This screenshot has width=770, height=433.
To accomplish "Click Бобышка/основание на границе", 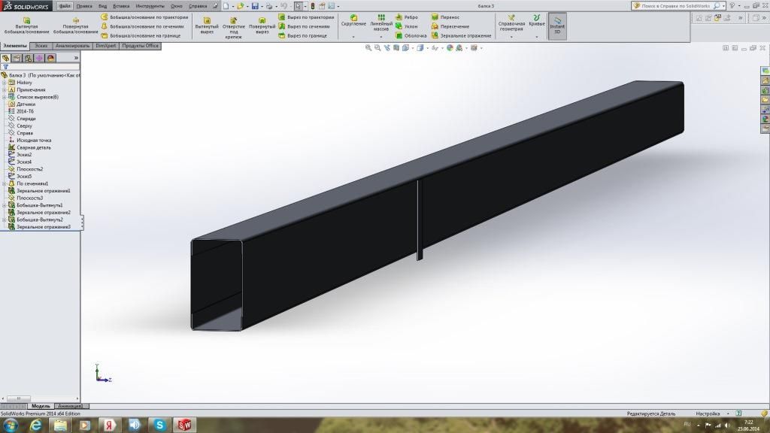I will coord(141,36).
